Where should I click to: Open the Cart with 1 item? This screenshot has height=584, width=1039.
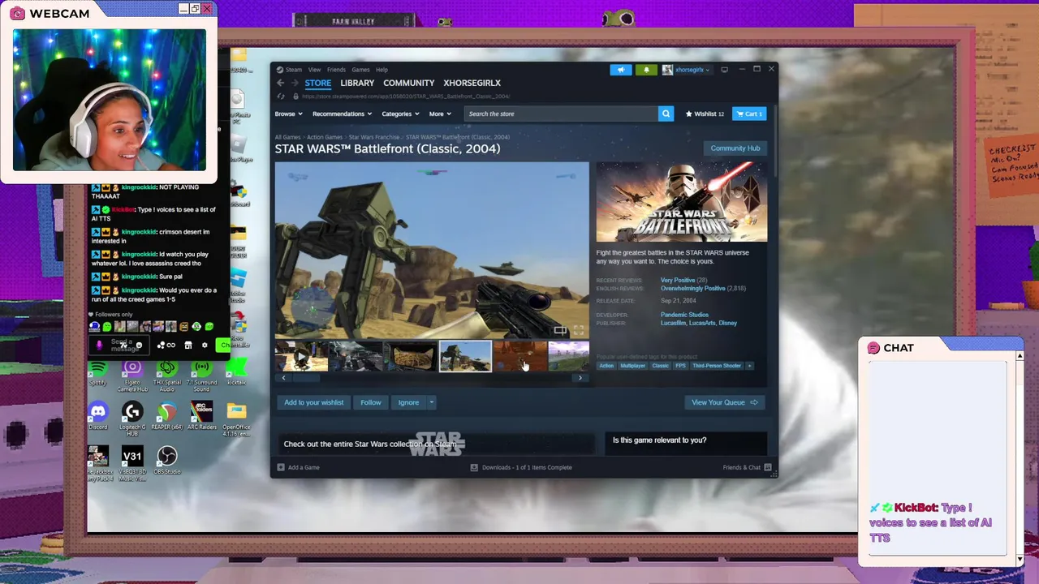(748, 114)
